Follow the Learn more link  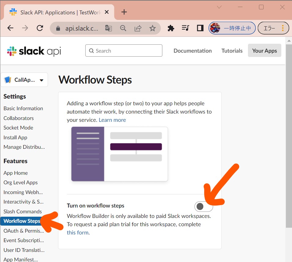tap(112, 120)
